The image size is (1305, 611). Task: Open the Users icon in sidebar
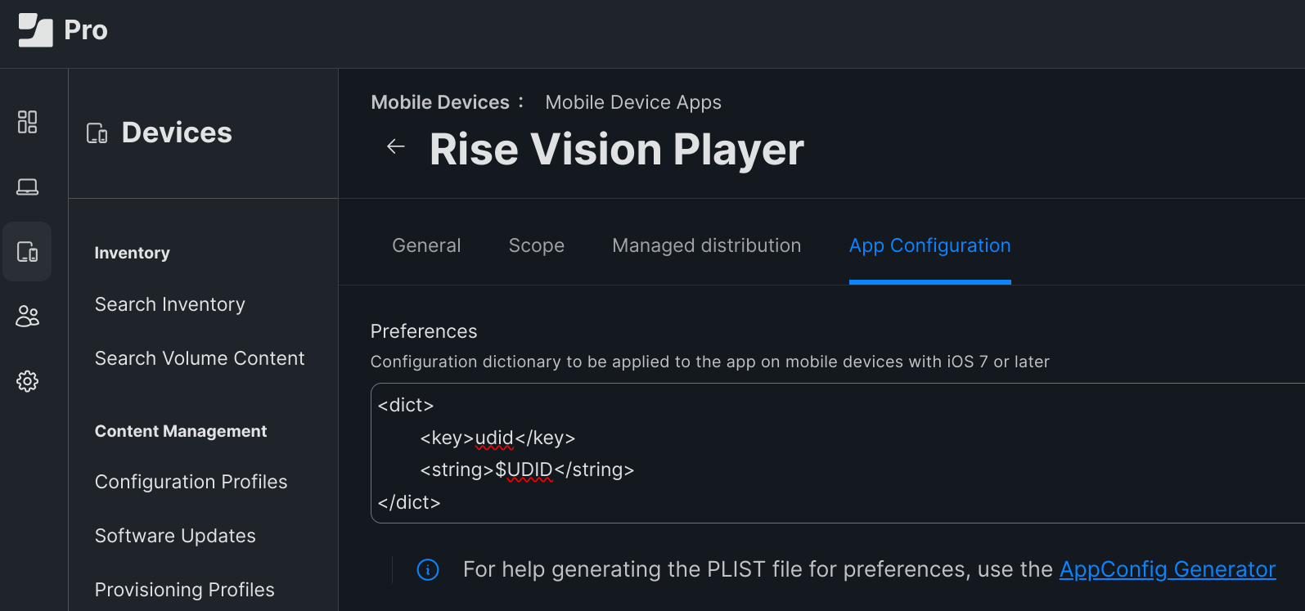point(27,316)
